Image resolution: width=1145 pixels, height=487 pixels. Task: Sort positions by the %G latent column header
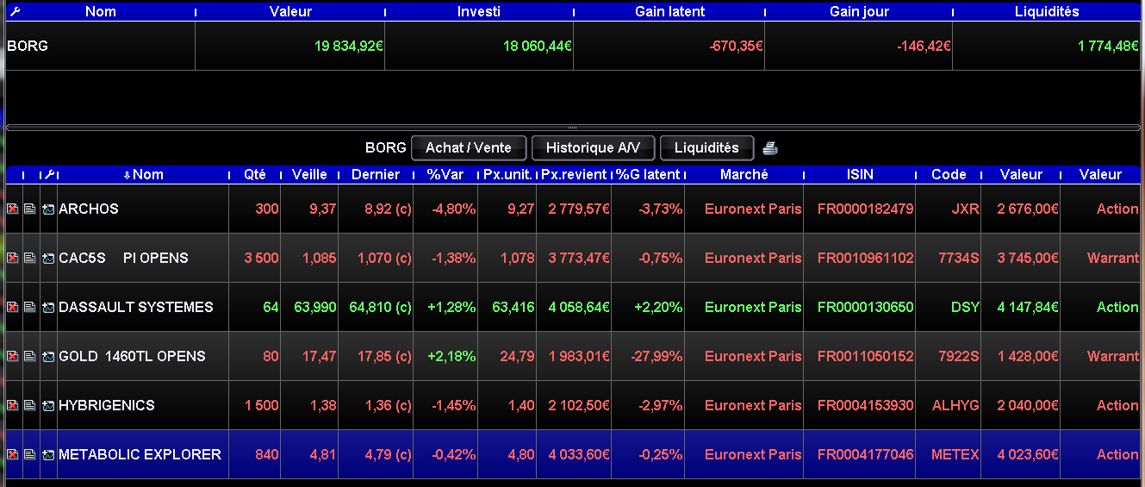pos(648,174)
